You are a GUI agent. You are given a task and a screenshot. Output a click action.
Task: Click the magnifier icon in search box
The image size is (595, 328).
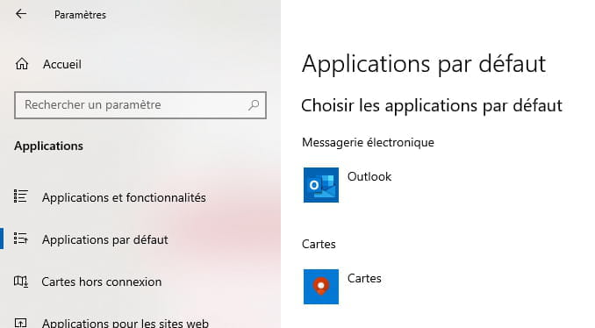pos(254,105)
